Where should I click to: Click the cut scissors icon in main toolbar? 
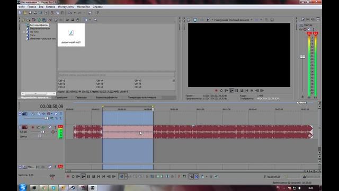52,13
